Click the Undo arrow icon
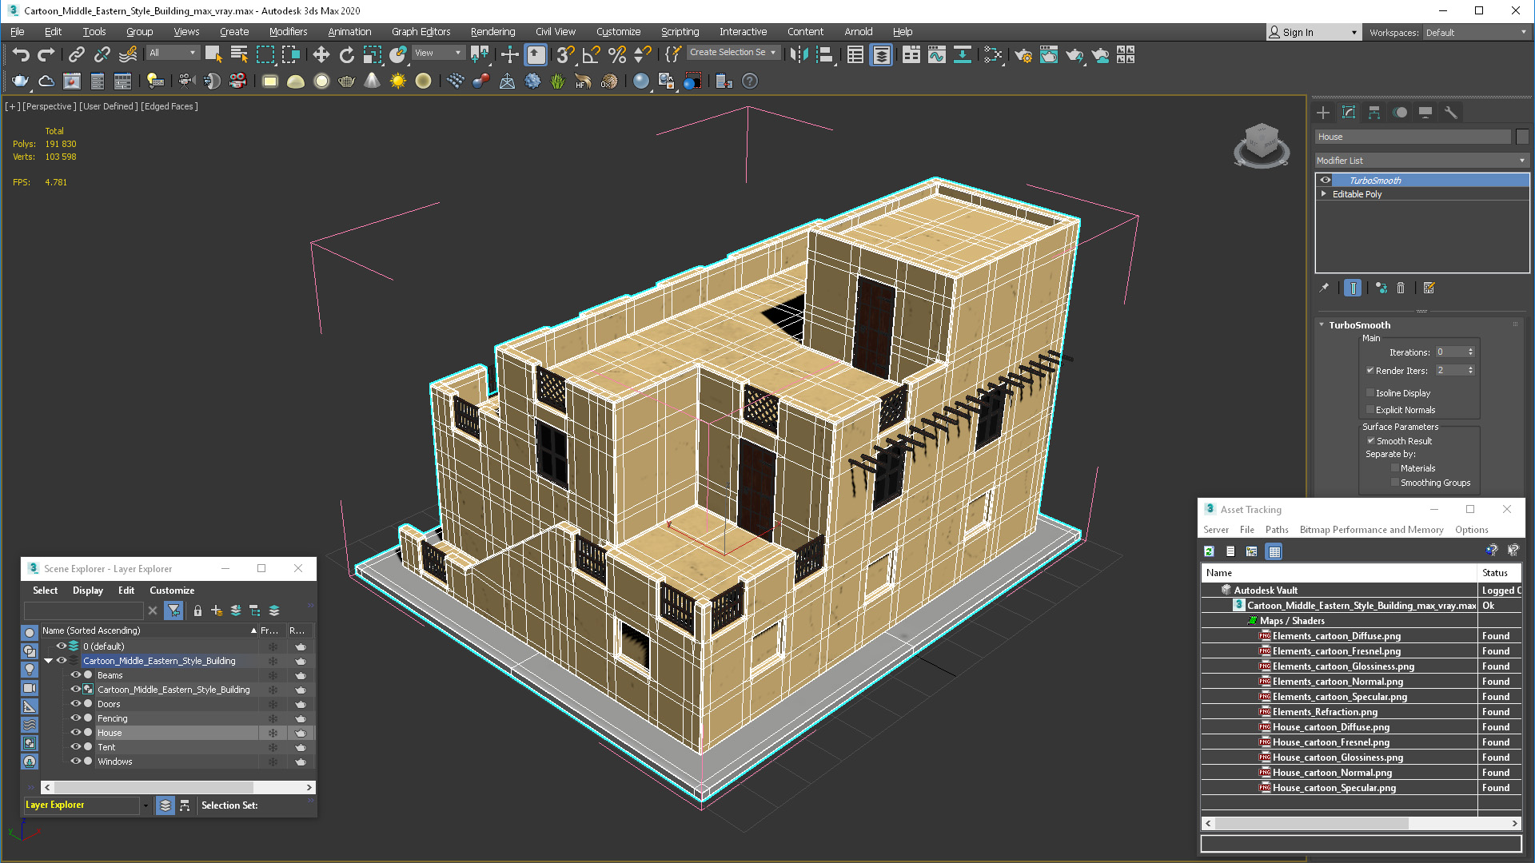Viewport: 1535px width, 863px height. tap(21, 54)
